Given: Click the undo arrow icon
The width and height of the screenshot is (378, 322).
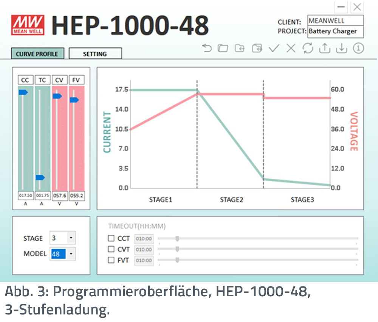Looking at the screenshot, I should coord(207,48).
